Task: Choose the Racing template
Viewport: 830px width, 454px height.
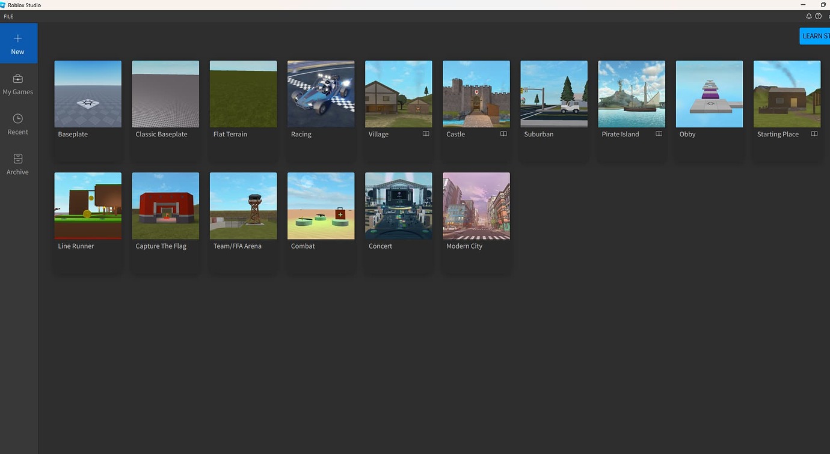Action: (321, 94)
